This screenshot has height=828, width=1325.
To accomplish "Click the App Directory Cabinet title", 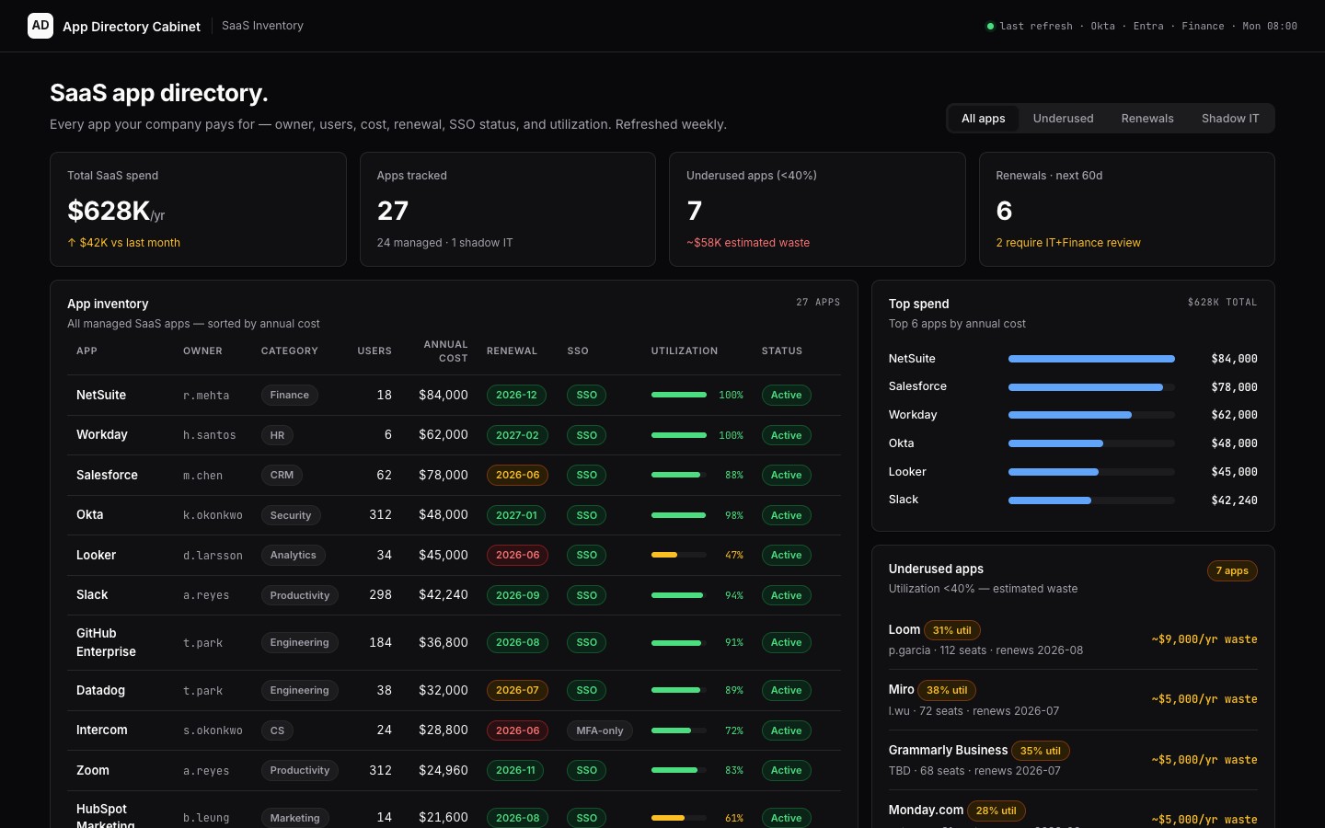I will point(132,27).
